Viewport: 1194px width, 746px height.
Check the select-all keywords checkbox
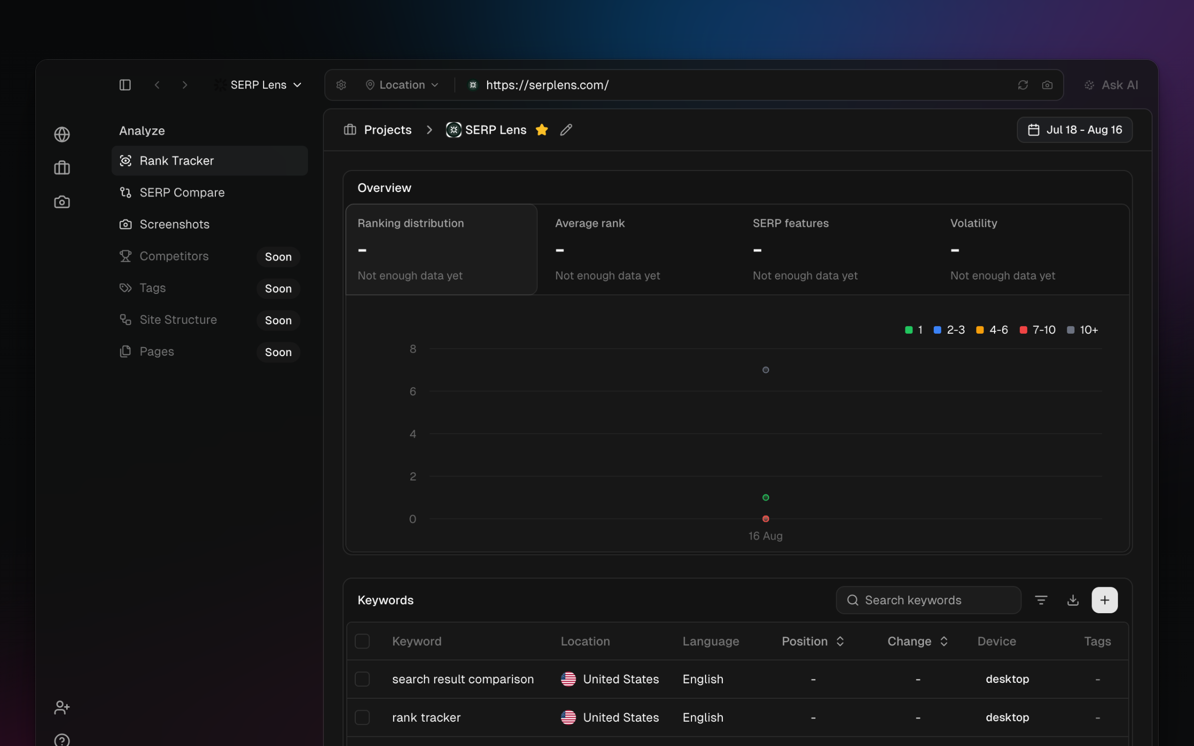click(x=362, y=641)
